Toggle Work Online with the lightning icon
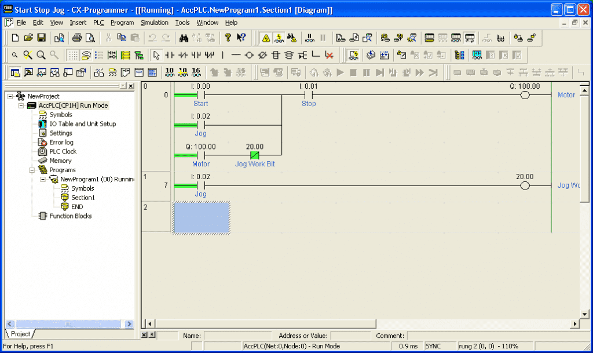The height and width of the screenshot is (353, 593). [x=279, y=38]
